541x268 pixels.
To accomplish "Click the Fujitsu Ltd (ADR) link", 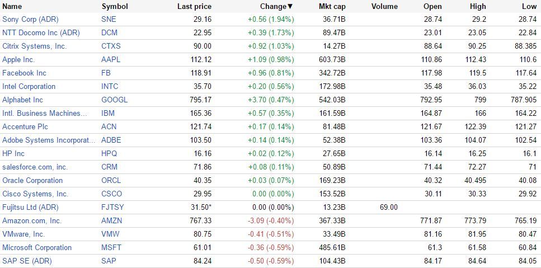I will coord(30,207).
